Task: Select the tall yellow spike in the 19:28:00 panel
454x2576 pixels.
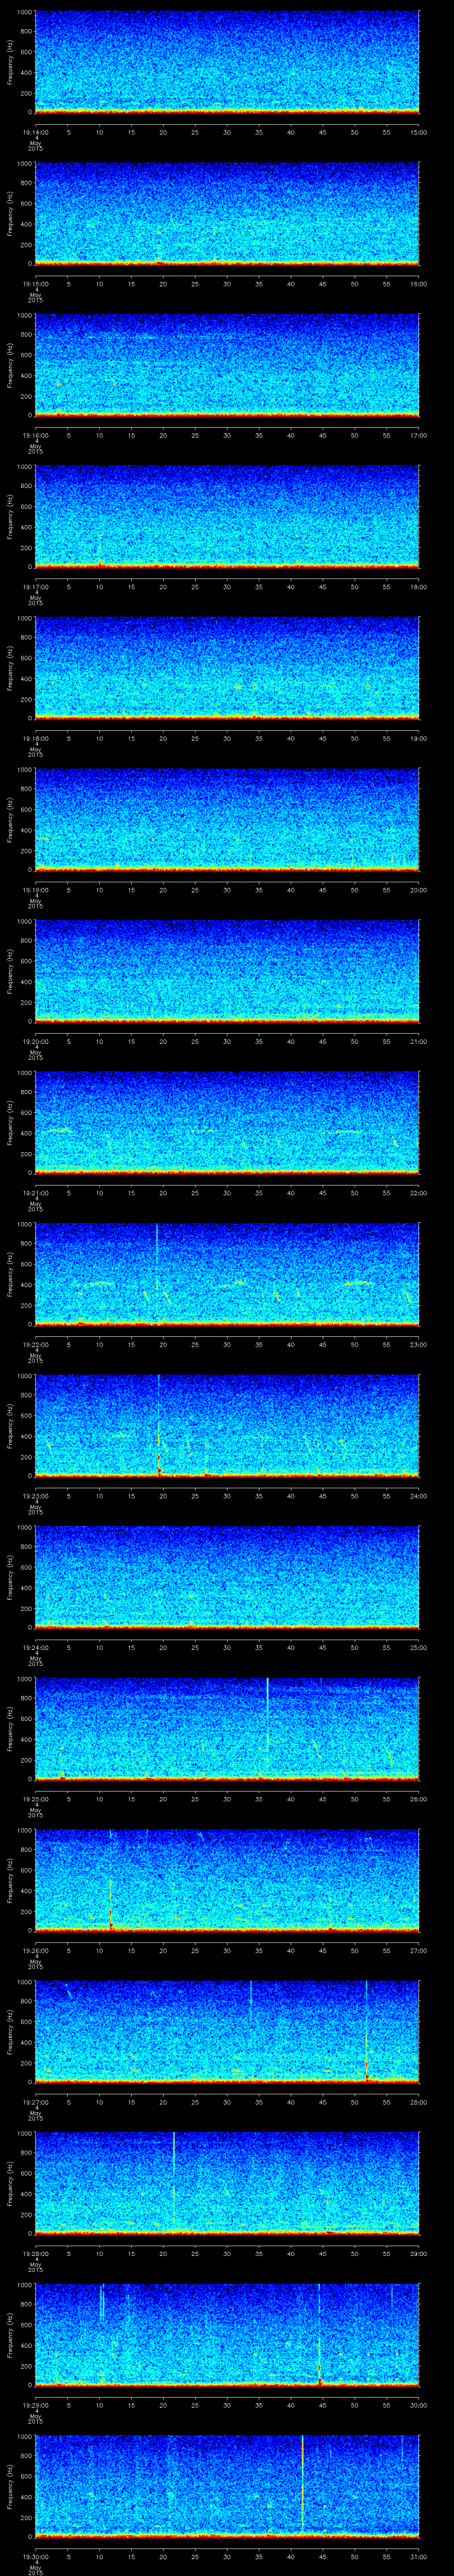Action: pyautogui.click(x=174, y=2183)
